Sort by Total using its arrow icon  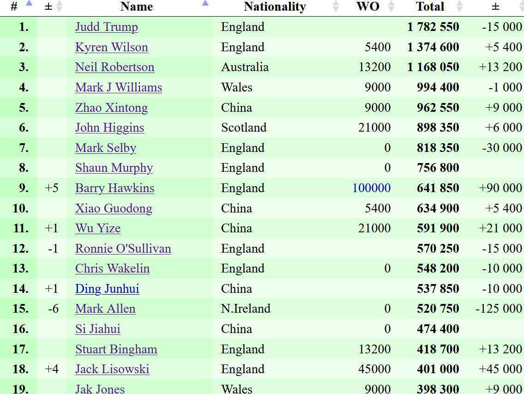pos(459,6)
